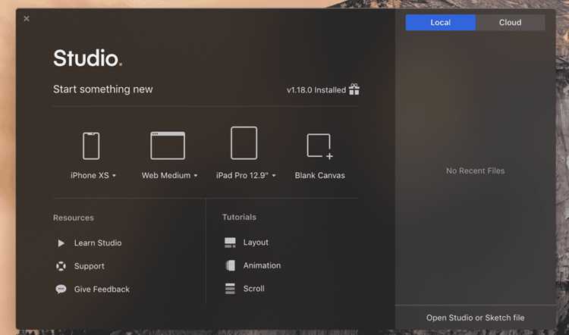Viewport: 569px width, 335px height.
Task: Click the v1.18.0 Installed text
Action: tap(316, 90)
